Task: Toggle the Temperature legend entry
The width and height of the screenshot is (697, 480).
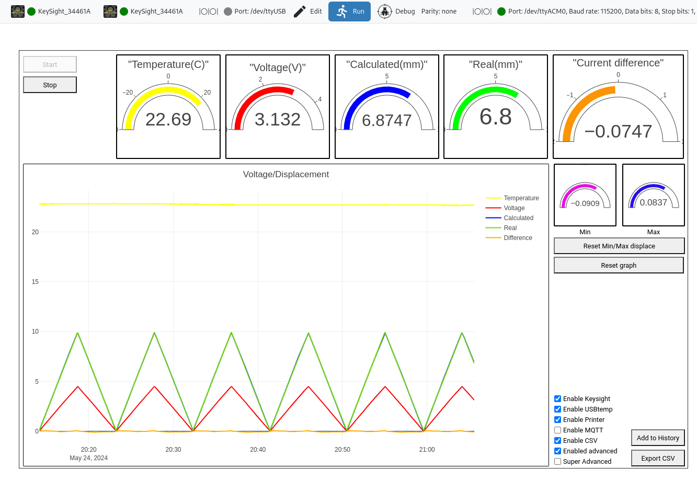Action: [512, 198]
